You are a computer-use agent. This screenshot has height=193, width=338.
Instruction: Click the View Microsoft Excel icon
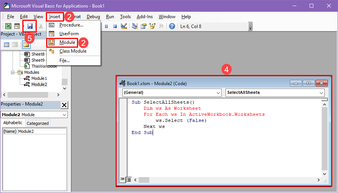click(8, 26)
